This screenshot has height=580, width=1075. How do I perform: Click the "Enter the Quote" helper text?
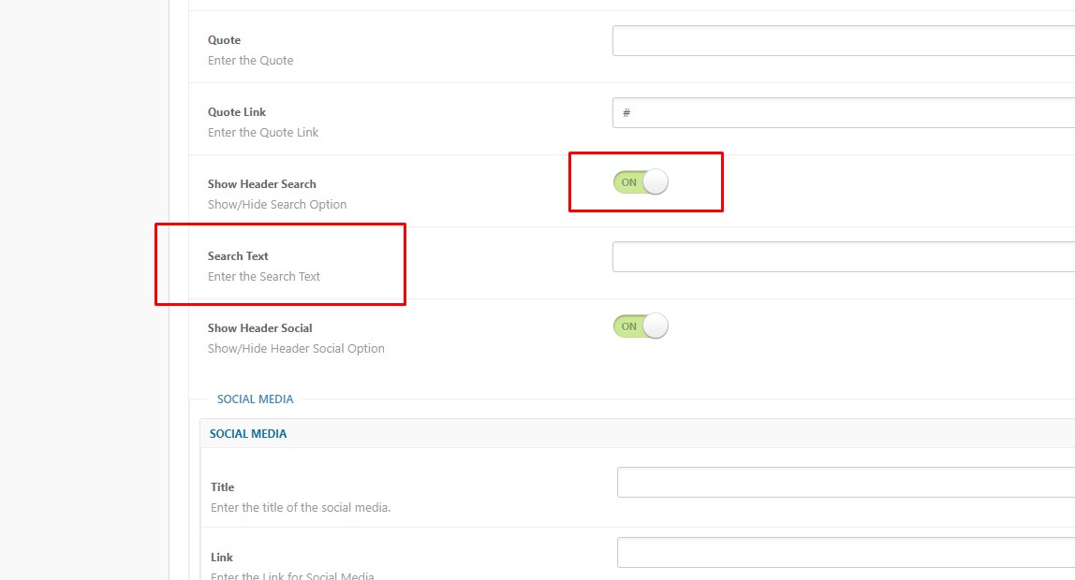251,61
